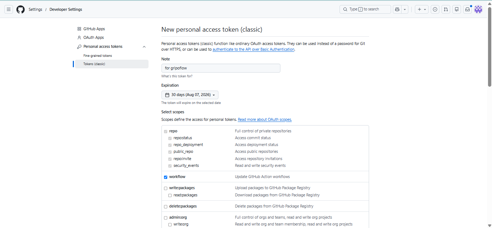Open the Copilot chat icon
Screen dimensions: 492x228
(x=397, y=9)
